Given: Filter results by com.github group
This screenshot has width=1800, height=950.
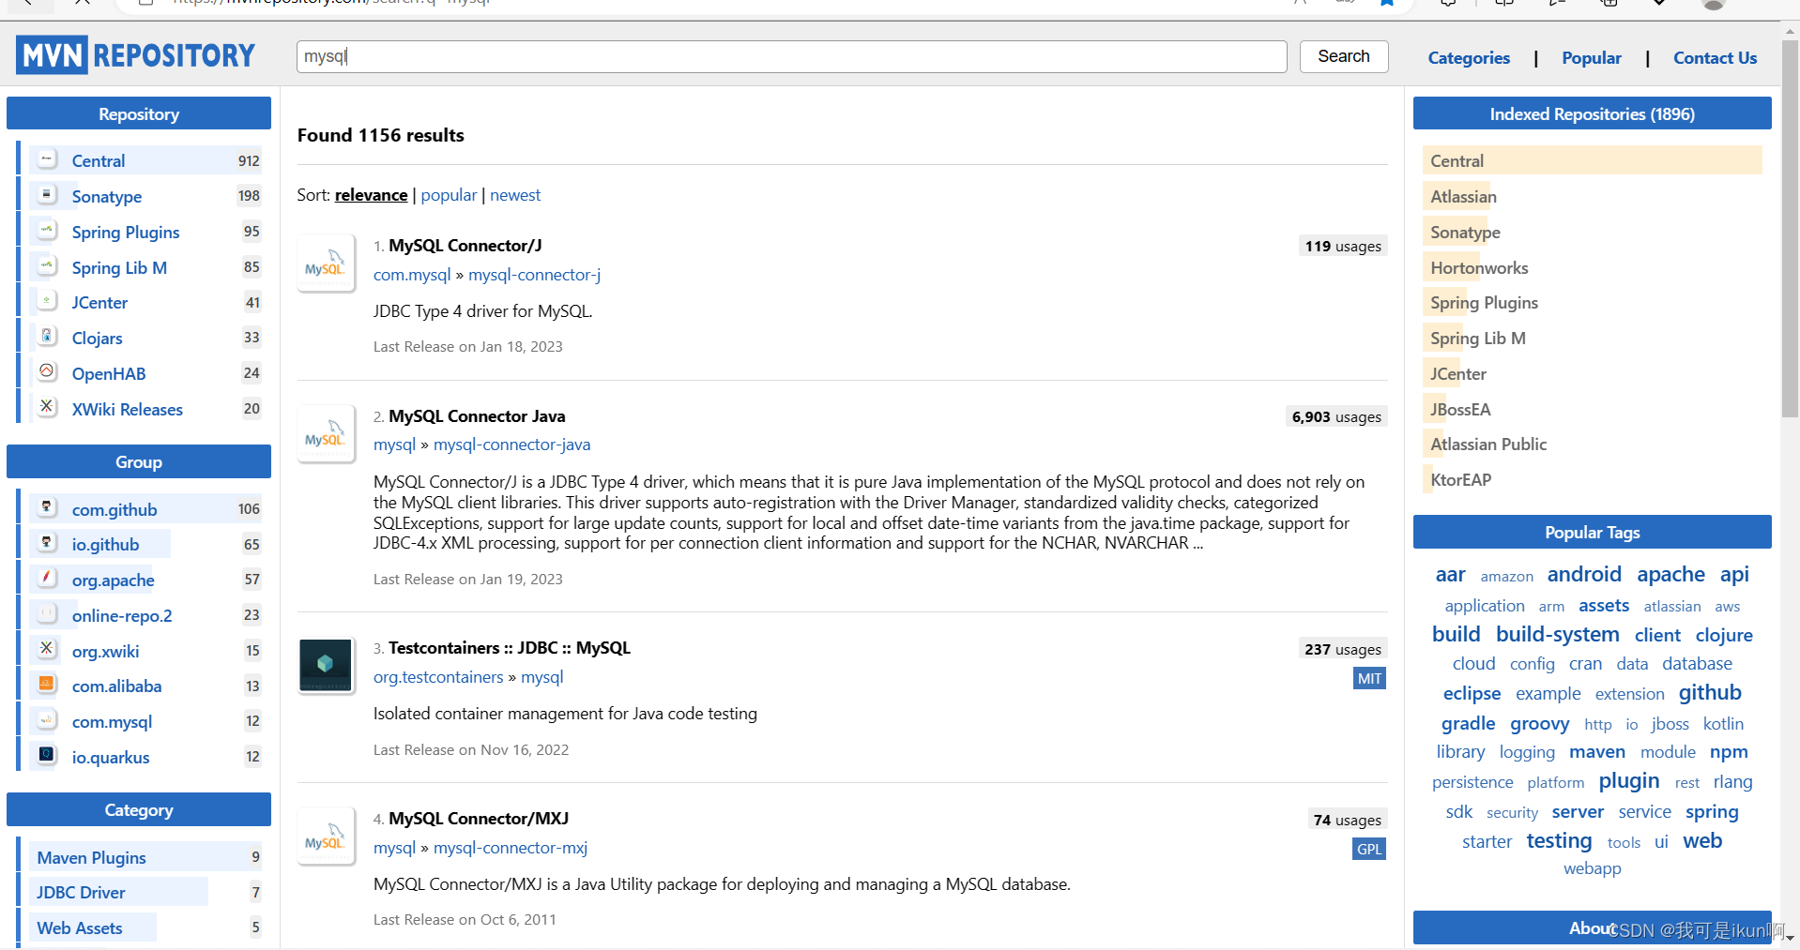Looking at the screenshot, I should click(114, 510).
